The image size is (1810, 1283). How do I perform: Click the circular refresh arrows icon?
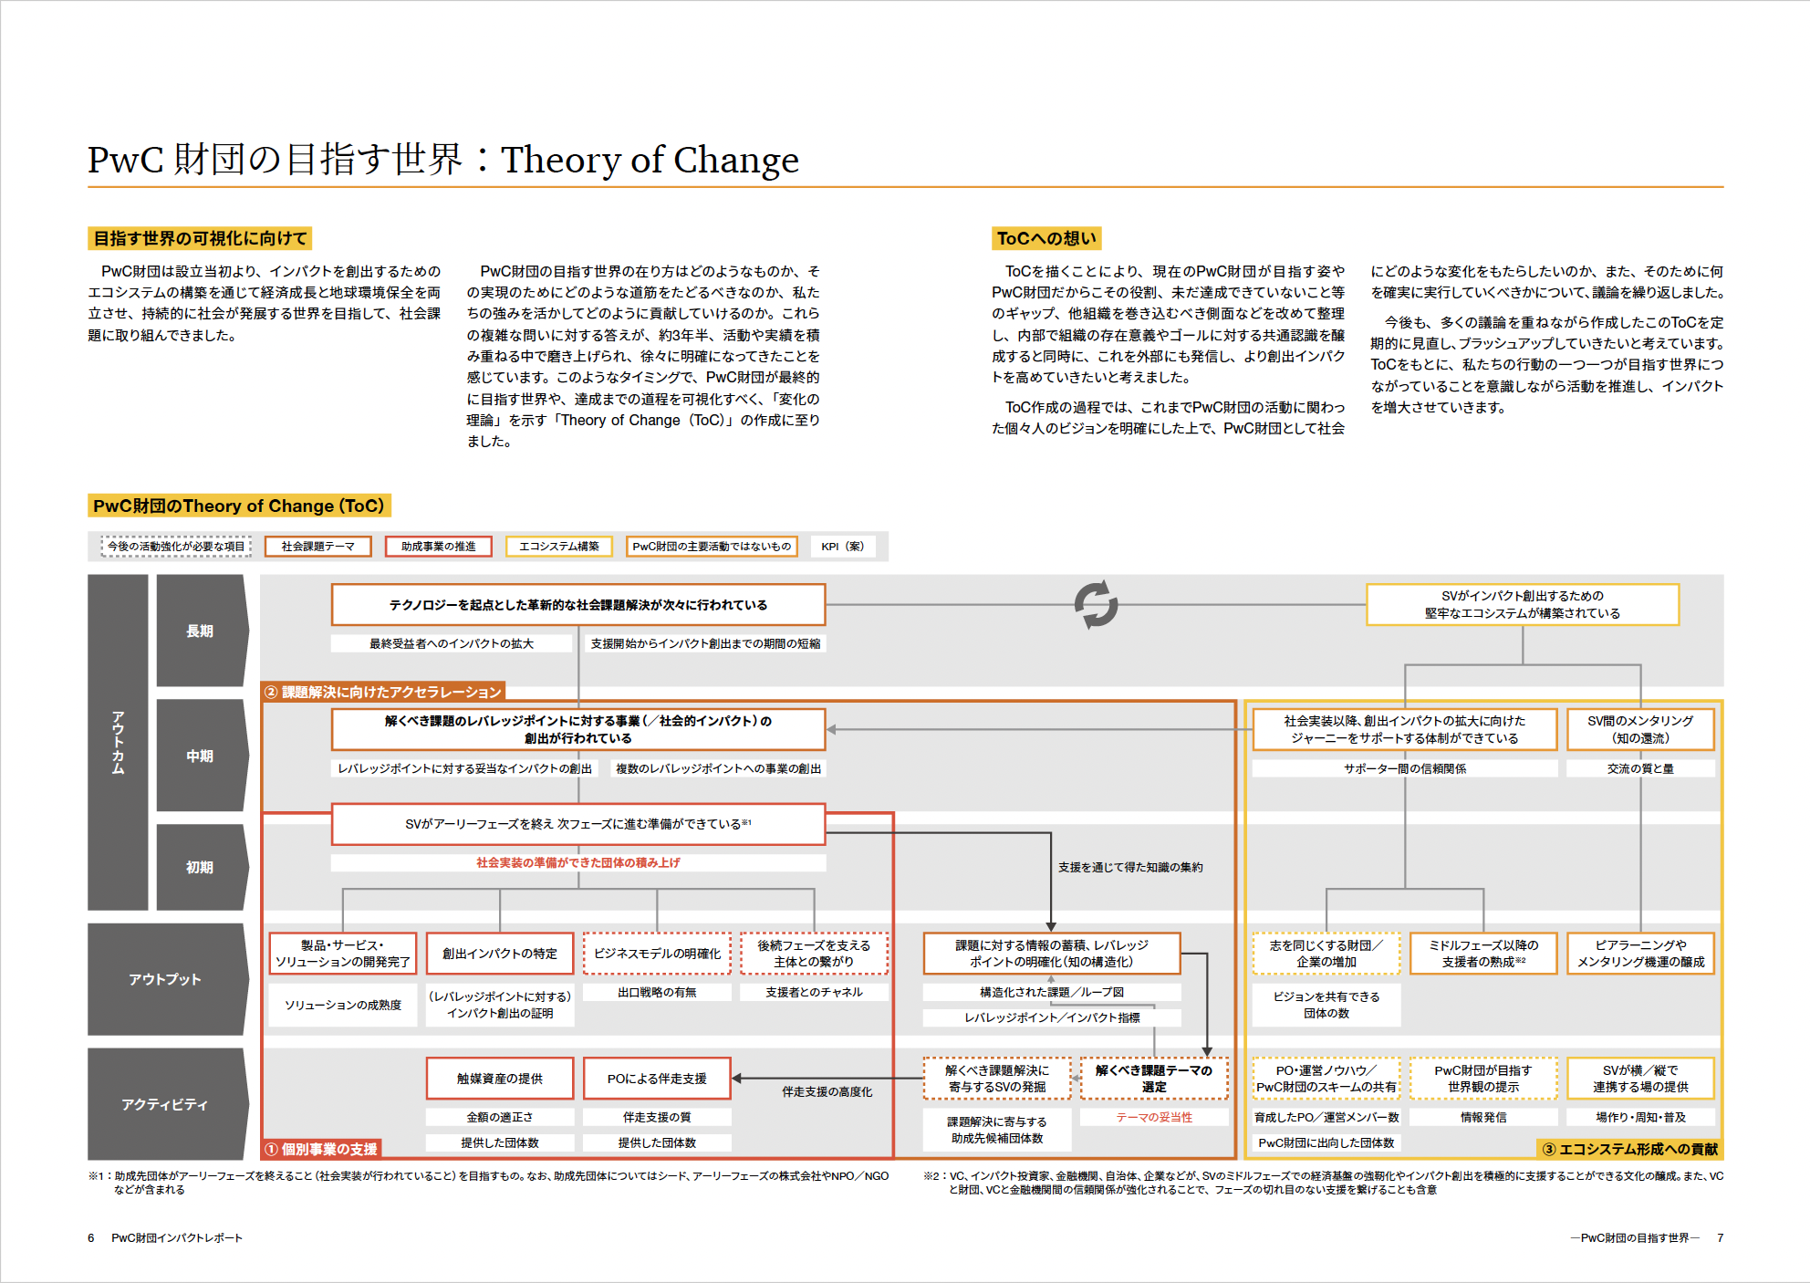click(1096, 604)
